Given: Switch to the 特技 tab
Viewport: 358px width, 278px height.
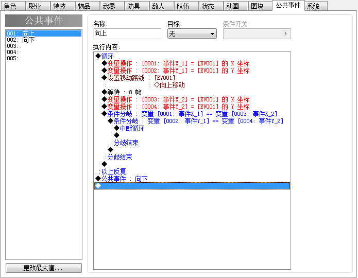Looking at the screenshot, I should tap(62, 6).
